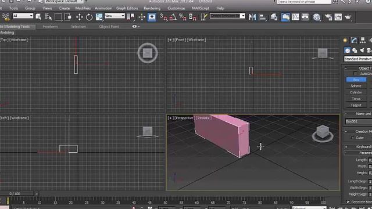This screenshot has height=209, width=372.
Task: Click the Align tool icon
Action: [262, 17]
